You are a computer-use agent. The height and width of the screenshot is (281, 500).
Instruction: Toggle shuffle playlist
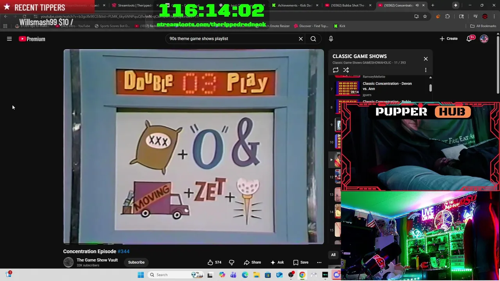pyautogui.click(x=346, y=70)
